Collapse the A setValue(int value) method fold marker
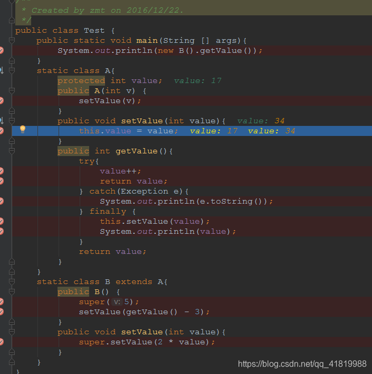The width and height of the screenshot is (372, 374). click(12, 121)
